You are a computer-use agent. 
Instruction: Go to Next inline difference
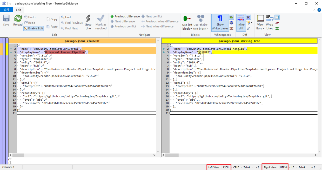pyautogui.click(x=157, y=26)
